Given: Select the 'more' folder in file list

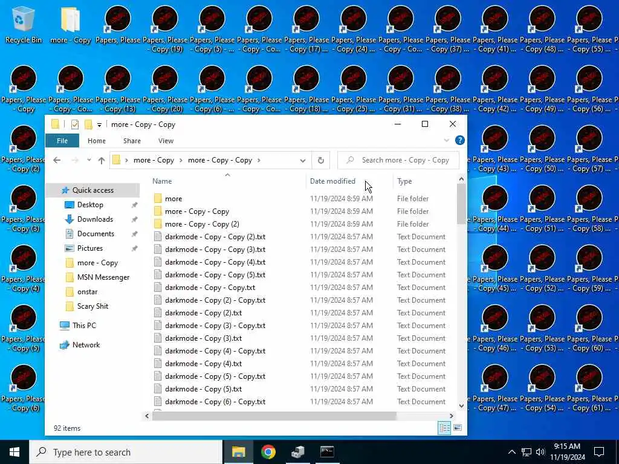Looking at the screenshot, I should 173,198.
